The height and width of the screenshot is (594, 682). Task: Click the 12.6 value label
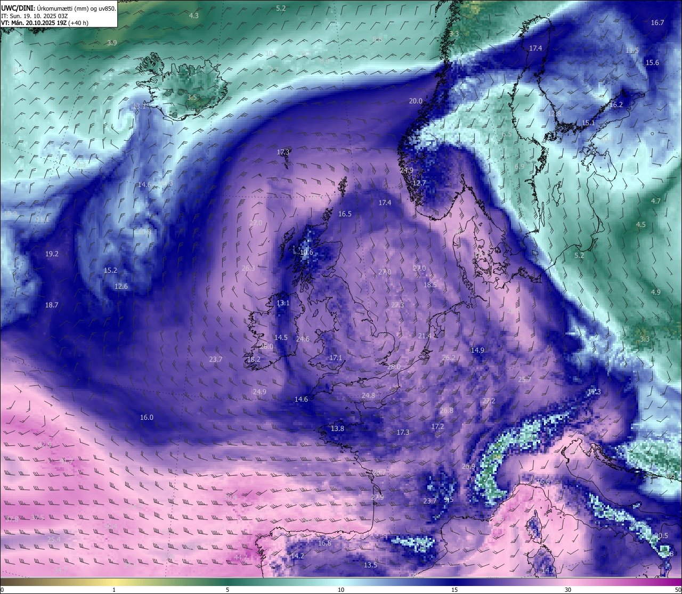[x=121, y=287]
